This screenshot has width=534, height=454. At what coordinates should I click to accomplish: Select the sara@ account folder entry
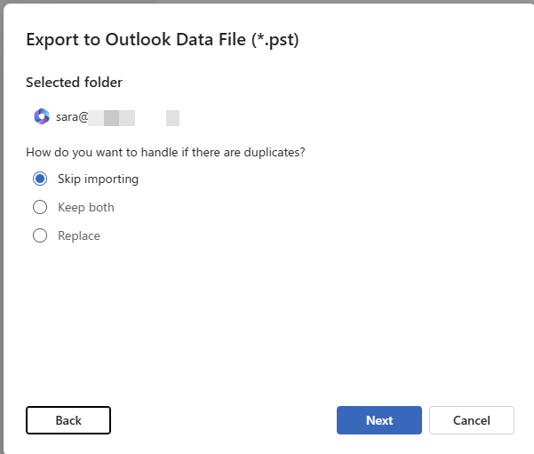(73, 116)
